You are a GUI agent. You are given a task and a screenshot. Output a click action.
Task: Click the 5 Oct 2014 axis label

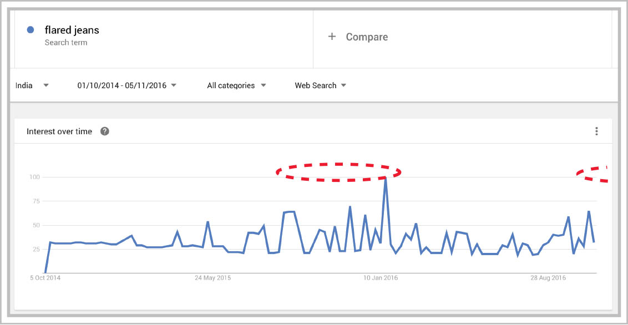45,278
